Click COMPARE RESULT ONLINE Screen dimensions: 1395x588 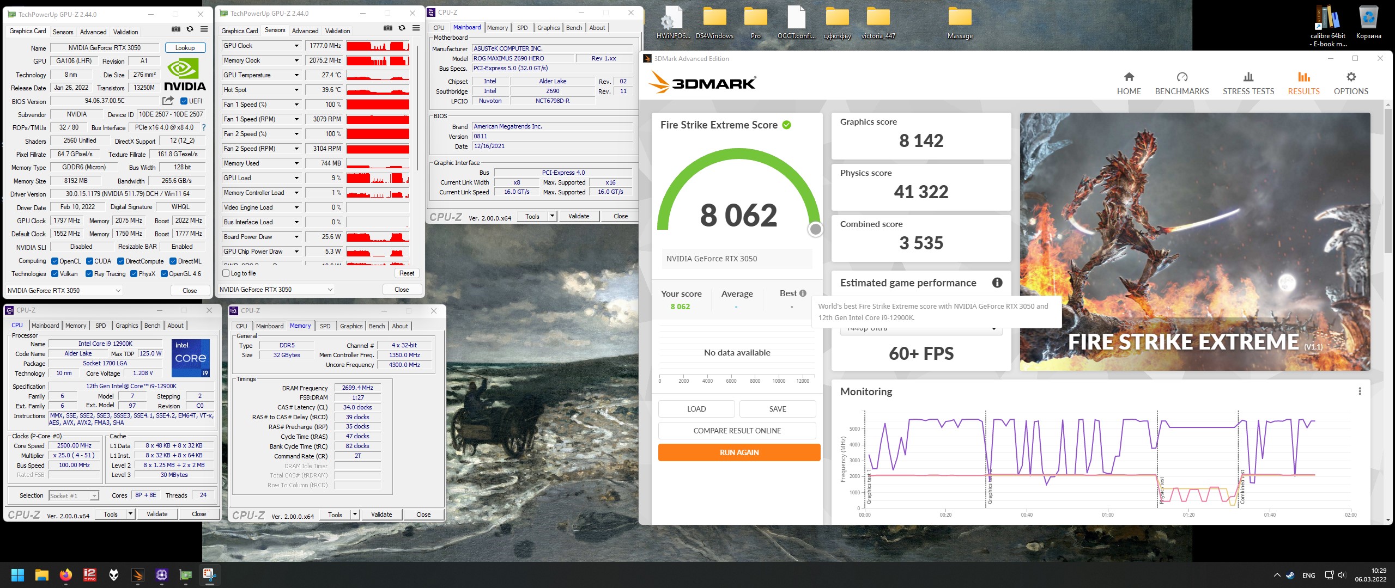pyautogui.click(x=737, y=431)
